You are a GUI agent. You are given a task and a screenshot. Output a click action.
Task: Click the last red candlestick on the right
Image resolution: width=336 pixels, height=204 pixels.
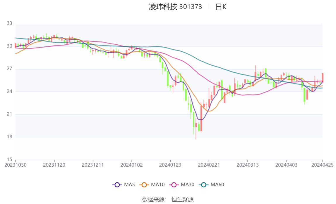pos(323,78)
